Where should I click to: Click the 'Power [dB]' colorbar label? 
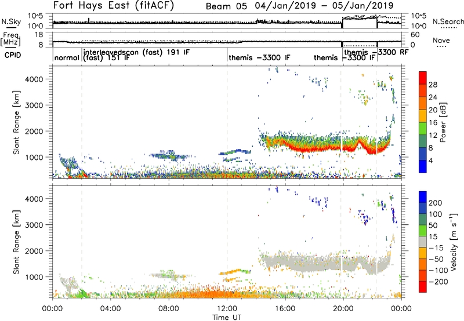click(x=443, y=122)
